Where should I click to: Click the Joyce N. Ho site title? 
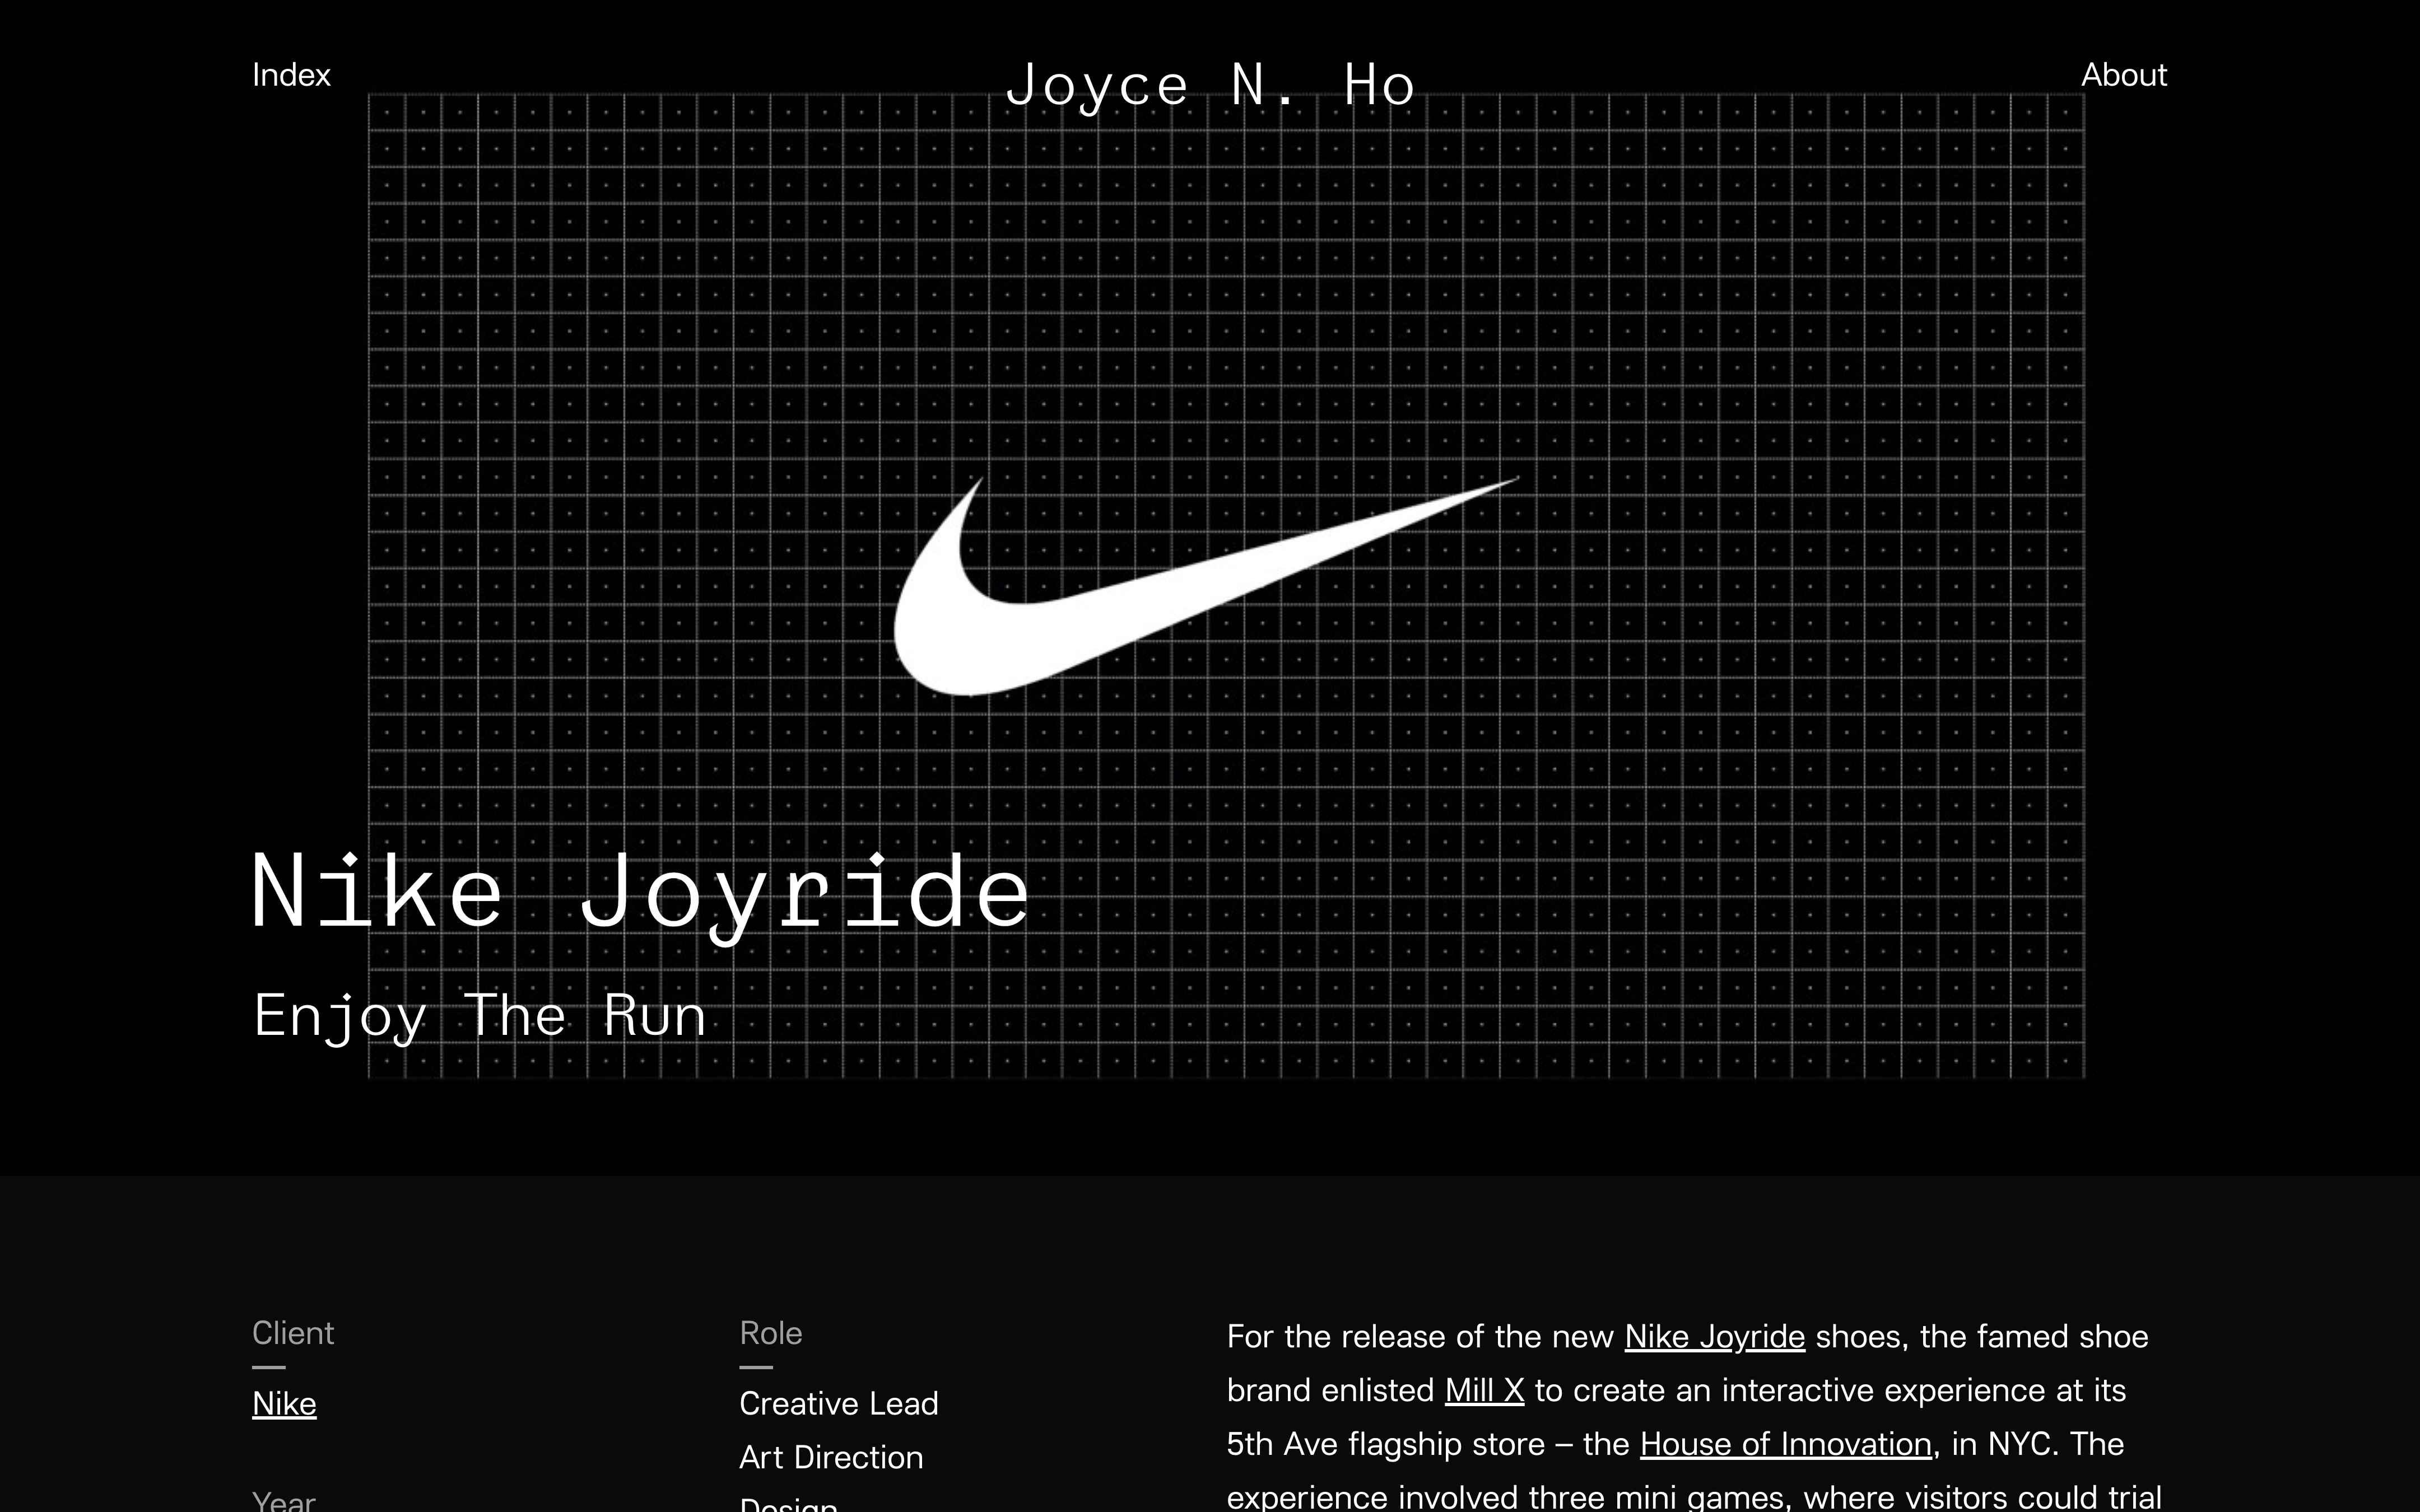[1209, 85]
